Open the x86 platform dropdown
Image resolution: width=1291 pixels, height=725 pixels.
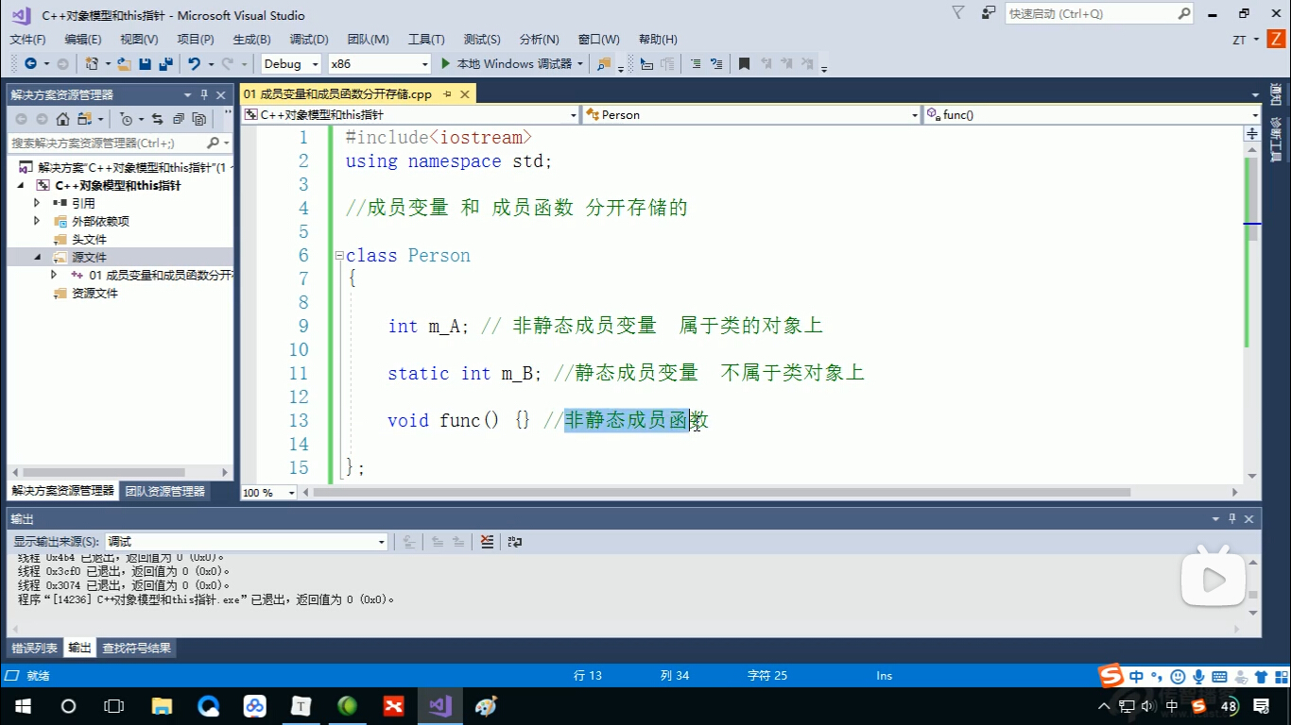point(379,64)
